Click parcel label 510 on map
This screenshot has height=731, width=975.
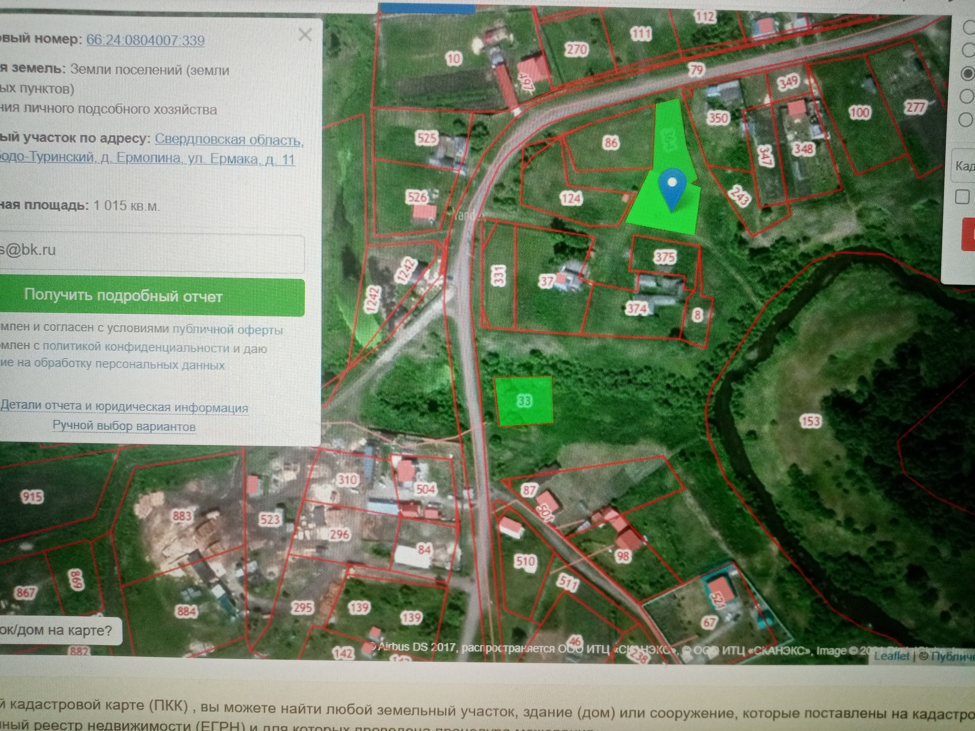point(525,561)
